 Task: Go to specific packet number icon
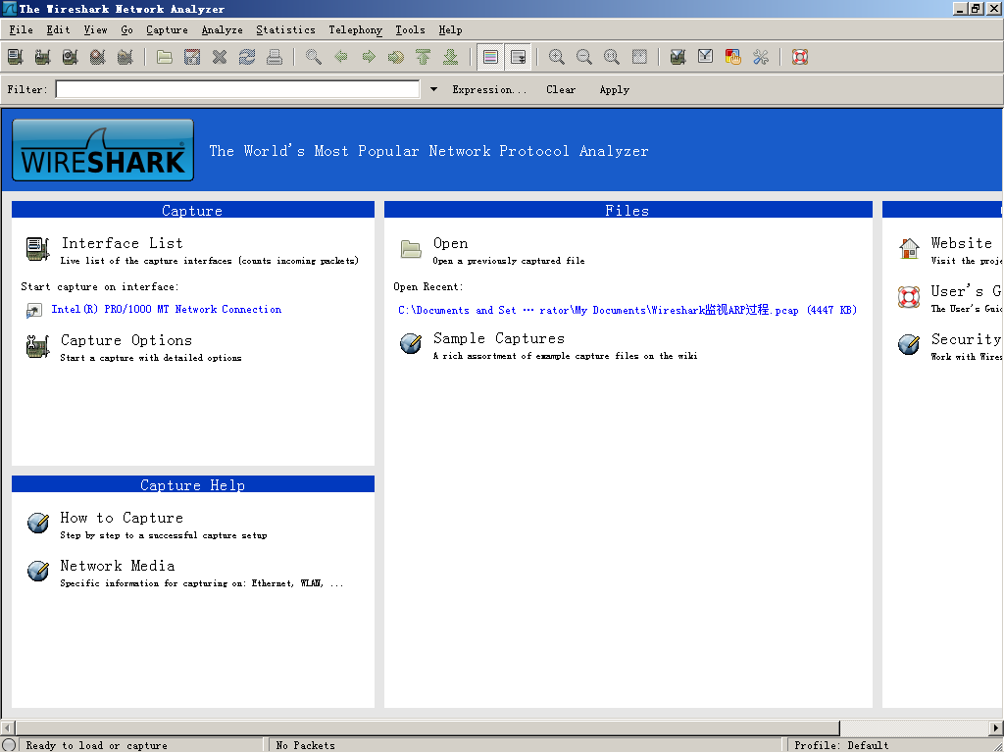[396, 57]
